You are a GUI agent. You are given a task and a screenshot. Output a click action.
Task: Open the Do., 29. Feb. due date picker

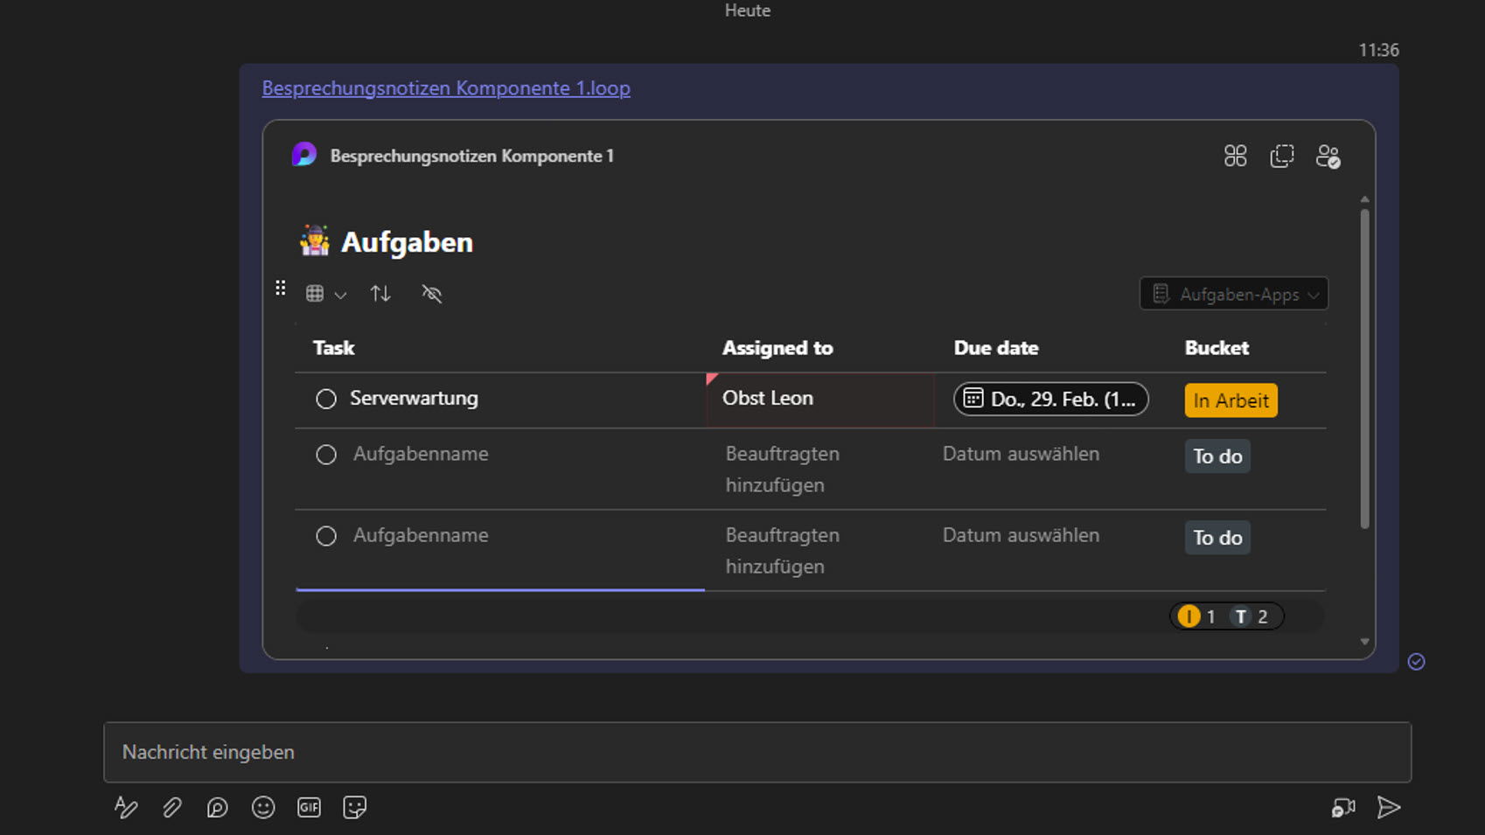click(1050, 399)
